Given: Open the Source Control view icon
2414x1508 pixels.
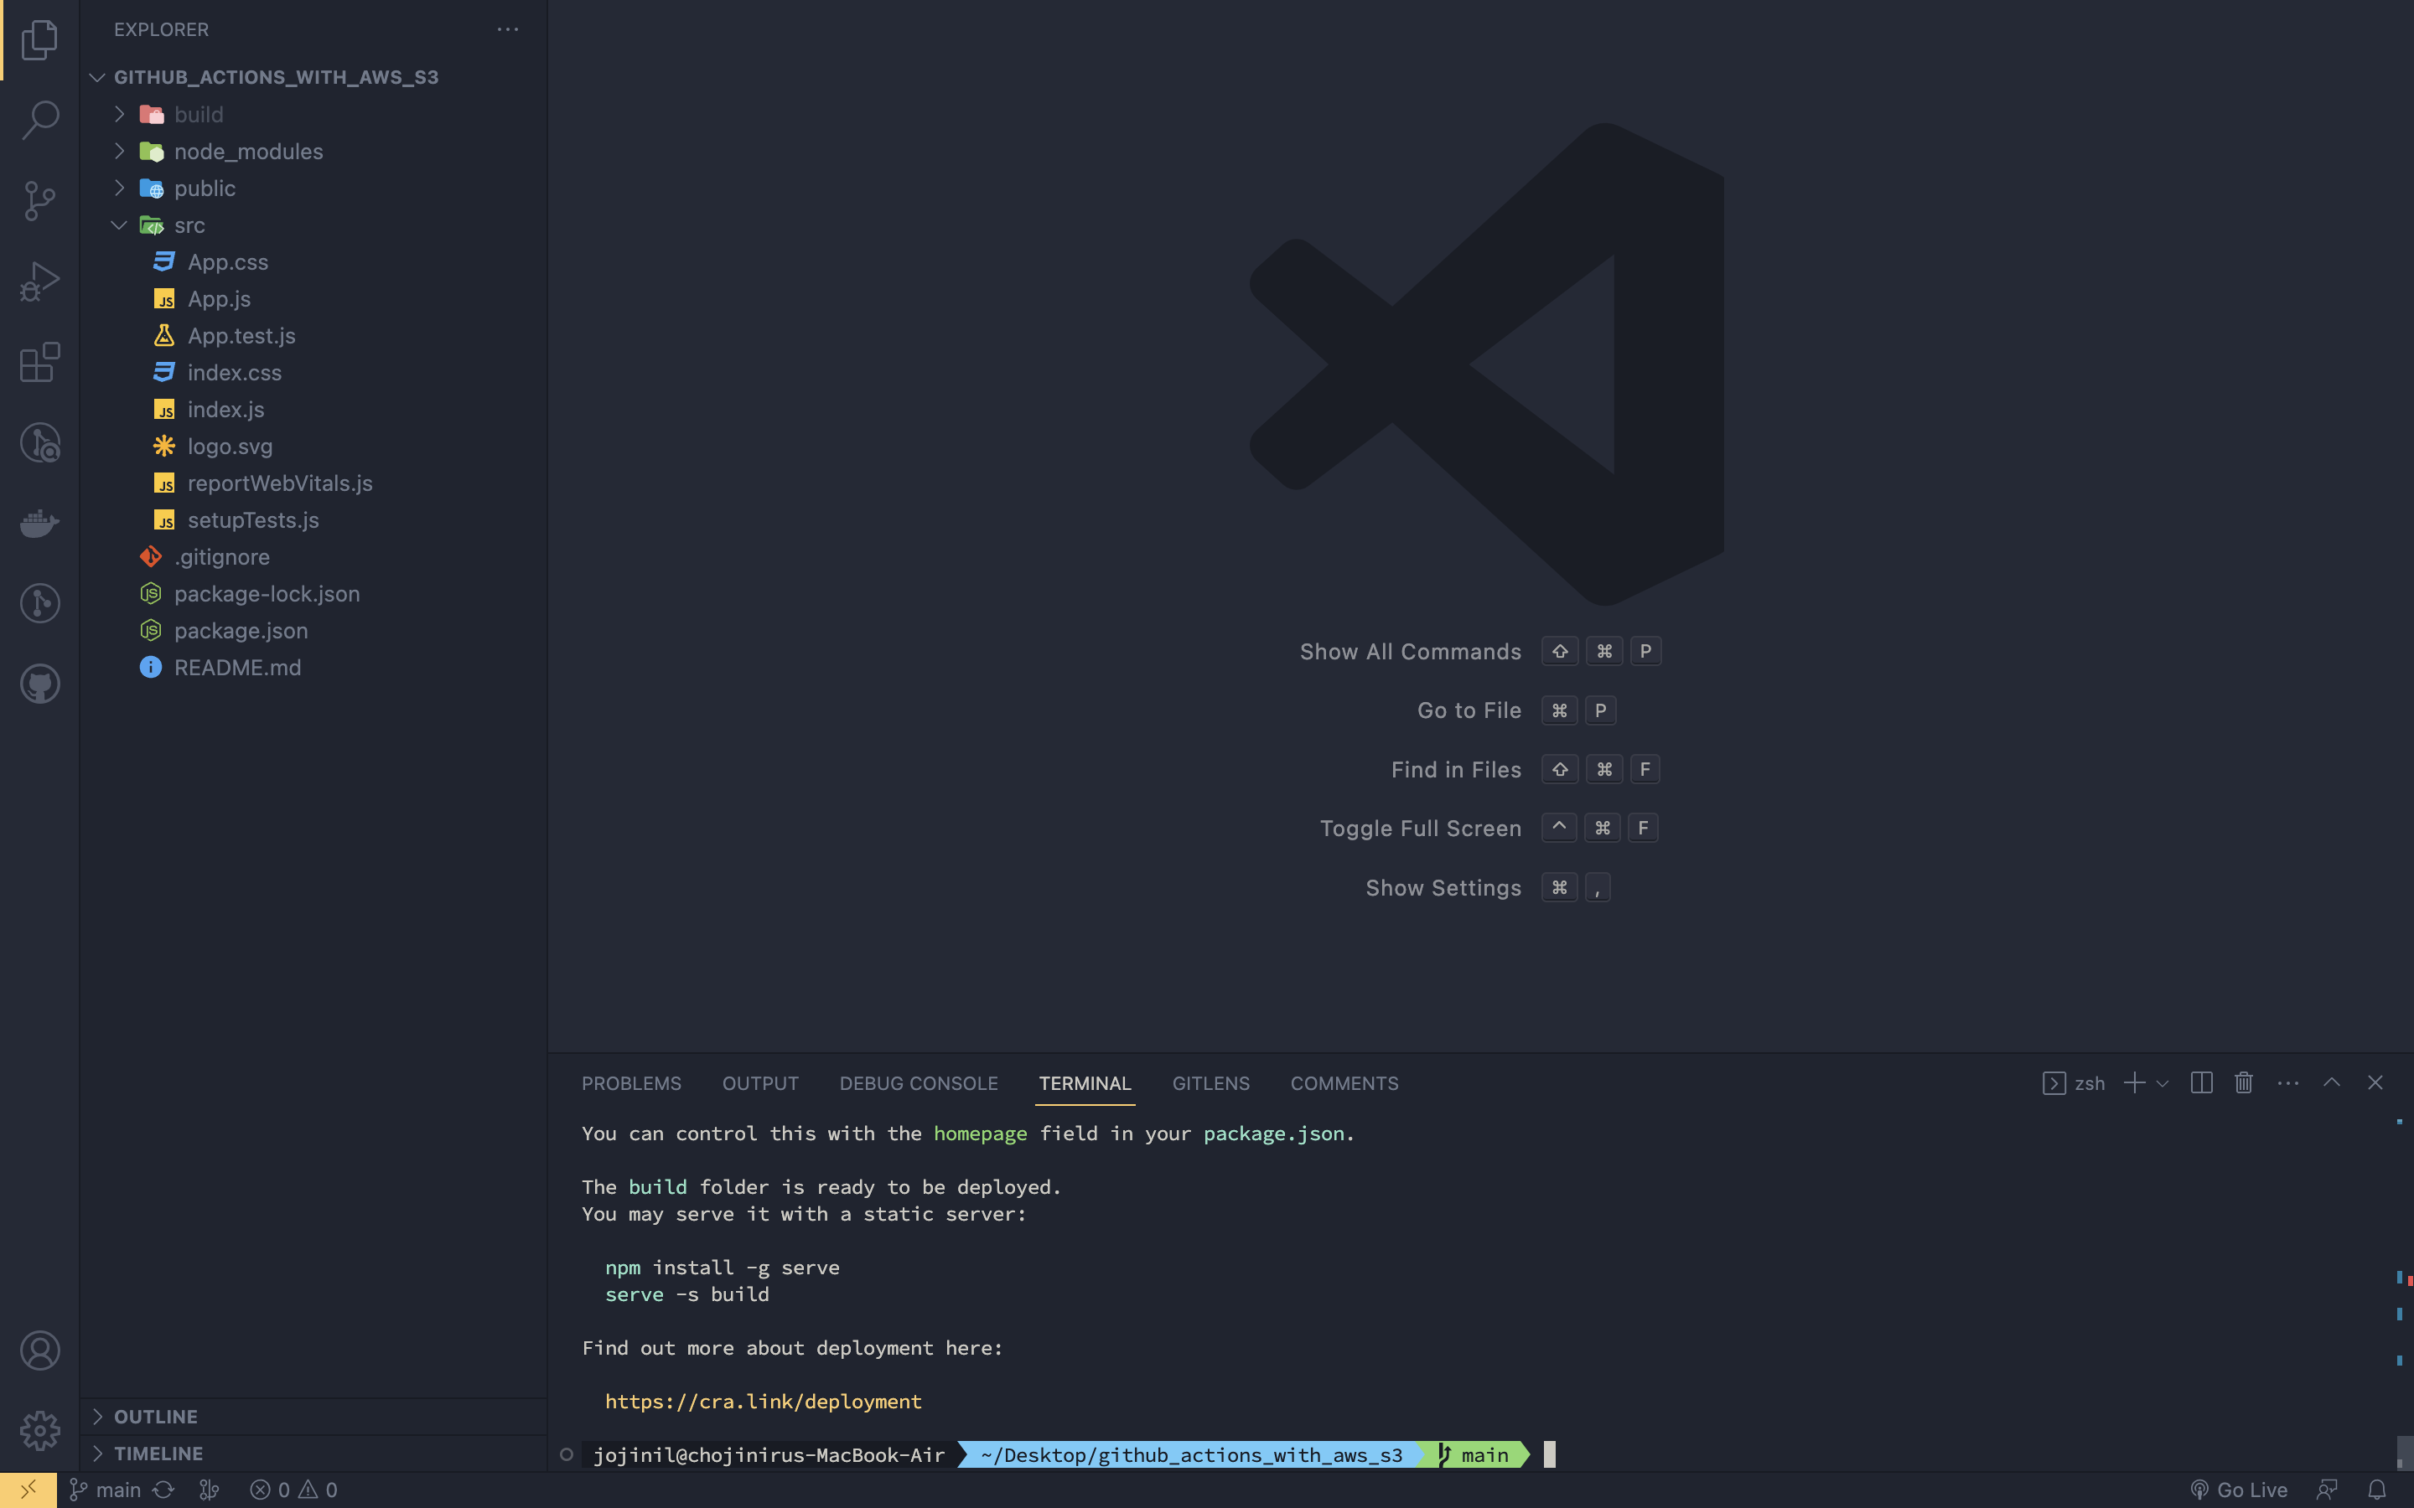Looking at the screenshot, I should 40,200.
